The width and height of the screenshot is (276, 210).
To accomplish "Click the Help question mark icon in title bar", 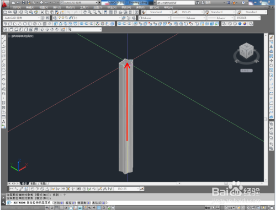I will pos(243,3).
